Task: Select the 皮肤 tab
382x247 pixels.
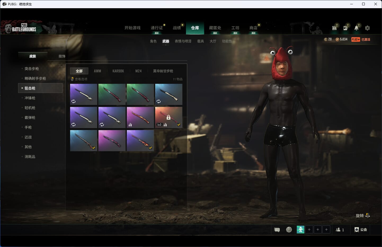Action: [33, 56]
